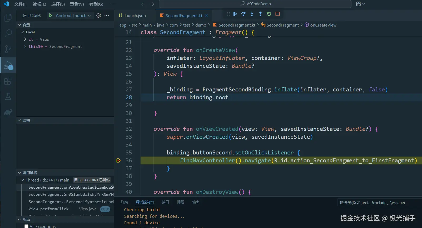Expand the 'it = View' variable
The width and height of the screenshot is (422, 228).
[25, 39]
